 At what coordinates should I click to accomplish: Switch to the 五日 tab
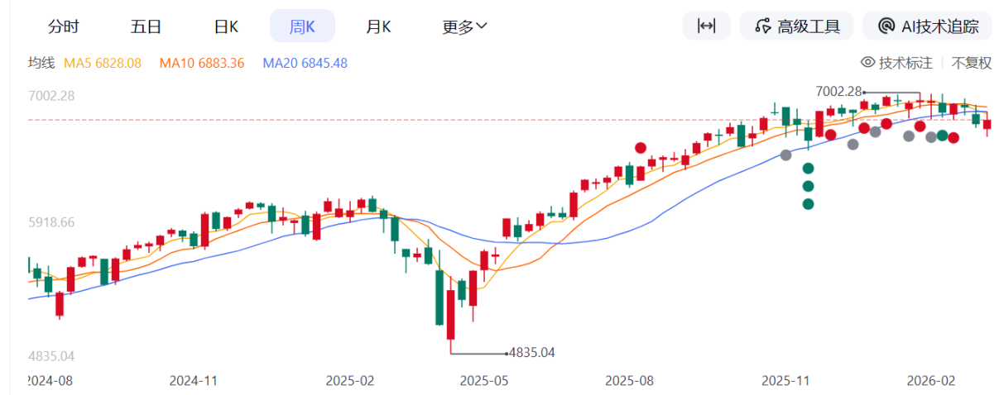click(146, 26)
